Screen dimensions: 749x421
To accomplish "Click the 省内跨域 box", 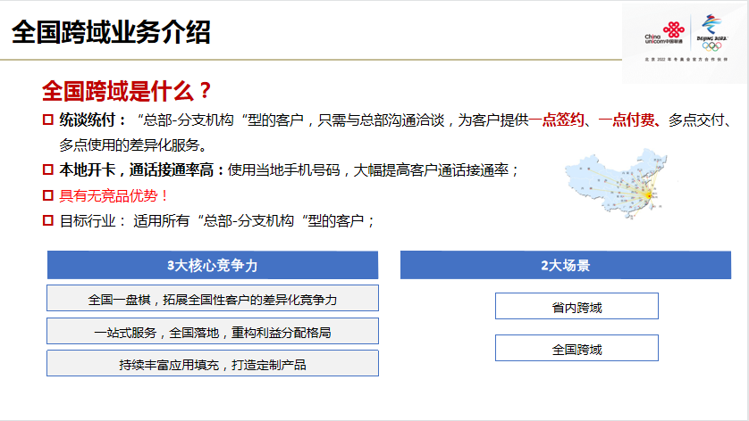I will [576, 307].
